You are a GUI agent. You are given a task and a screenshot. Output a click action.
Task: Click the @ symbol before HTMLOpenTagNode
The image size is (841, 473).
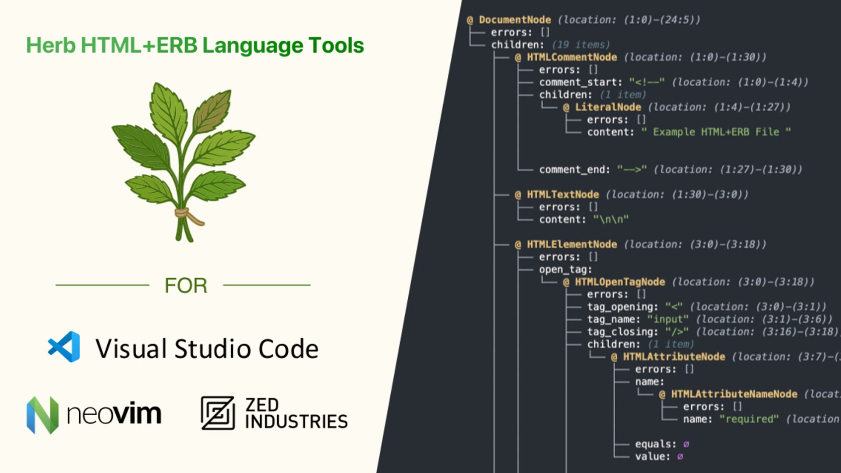pyautogui.click(x=566, y=282)
